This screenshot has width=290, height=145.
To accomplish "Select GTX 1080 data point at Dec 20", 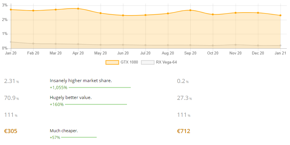I will point(258,13).
